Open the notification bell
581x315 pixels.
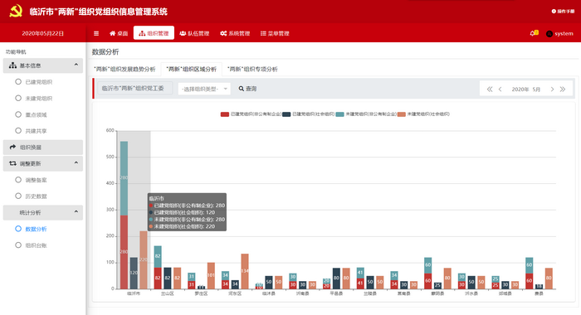click(534, 33)
